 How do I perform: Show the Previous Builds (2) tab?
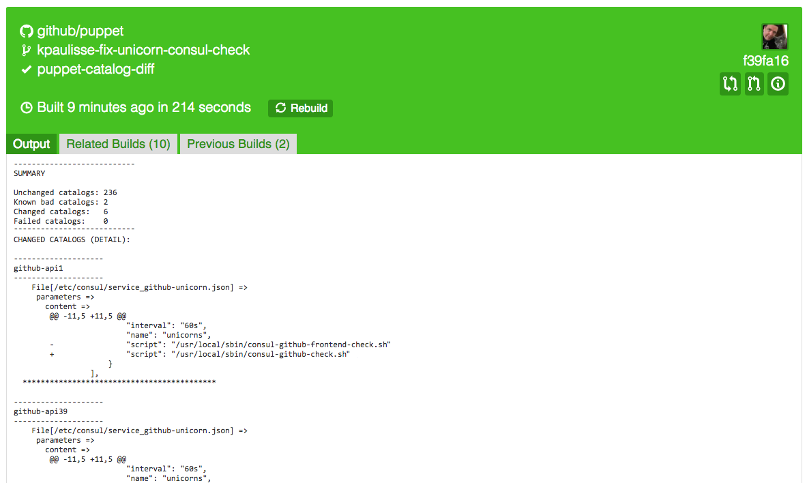click(238, 144)
